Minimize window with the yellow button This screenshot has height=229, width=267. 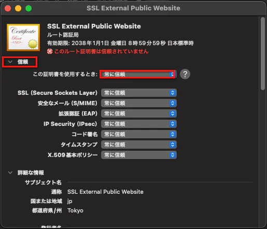click(x=18, y=8)
